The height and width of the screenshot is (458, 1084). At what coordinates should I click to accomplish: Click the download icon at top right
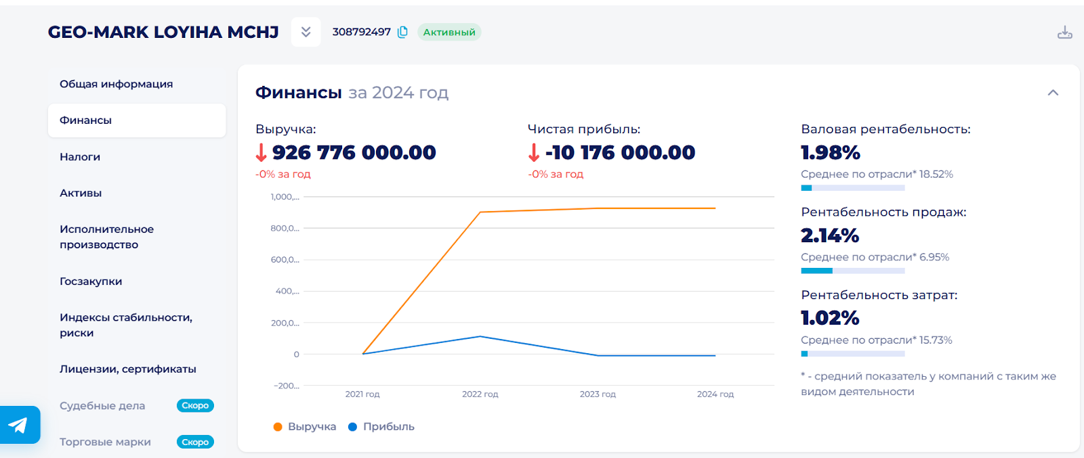[1064, 32]
